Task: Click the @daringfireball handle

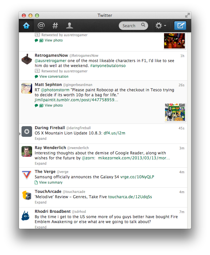Action: 78,128
